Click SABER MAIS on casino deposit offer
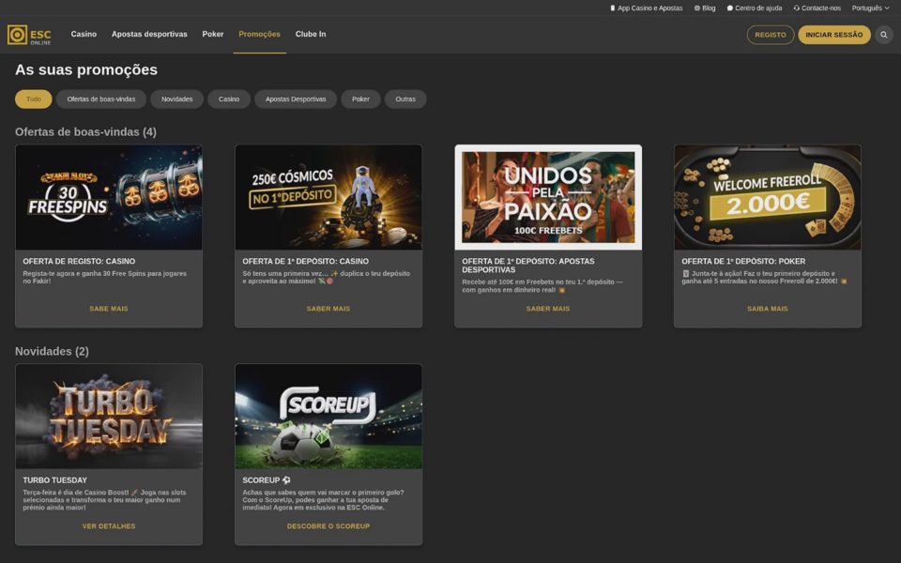The width and height of the screenshot is (901, 563). pyautogui.click(x=328, y=309)
